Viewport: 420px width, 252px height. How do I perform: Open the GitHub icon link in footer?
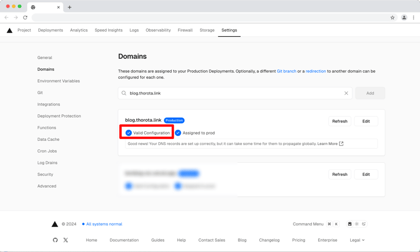click(55, 240)
